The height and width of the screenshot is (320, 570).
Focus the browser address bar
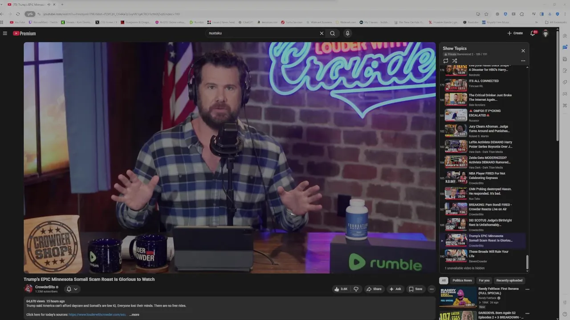[x=258, y=14]
